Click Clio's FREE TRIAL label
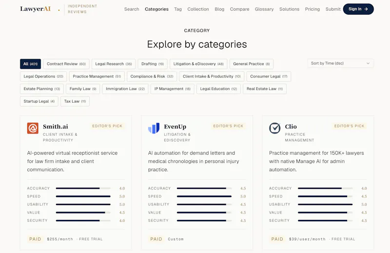Image resolution: width=390 pixels, height=253 pixels. coord(343,239)
